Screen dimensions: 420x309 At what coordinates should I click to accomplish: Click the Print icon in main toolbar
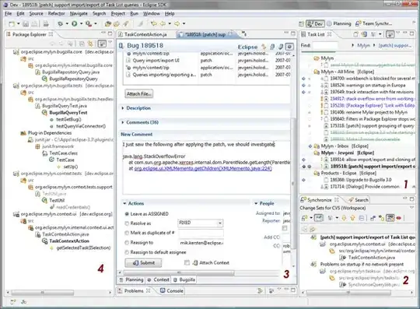[x=46, y=24]
